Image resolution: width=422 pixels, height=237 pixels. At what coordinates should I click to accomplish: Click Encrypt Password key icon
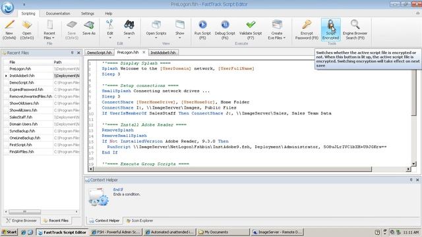[x=307, y=30]
